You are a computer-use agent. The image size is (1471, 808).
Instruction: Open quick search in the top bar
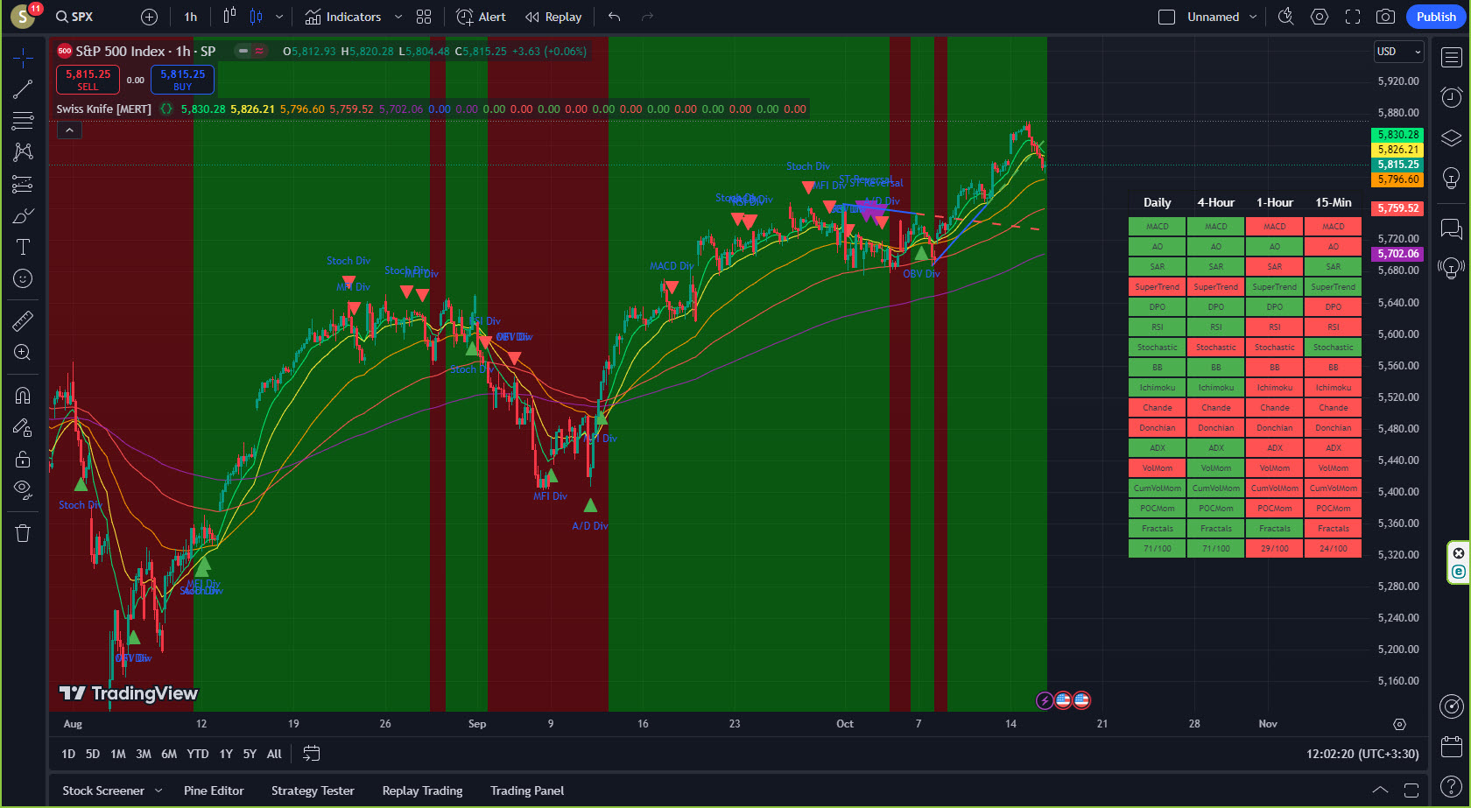pyautogui.click(x=1285, y=17)
